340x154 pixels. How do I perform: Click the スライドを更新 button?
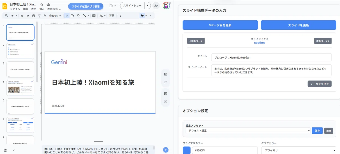coord(298,25)
